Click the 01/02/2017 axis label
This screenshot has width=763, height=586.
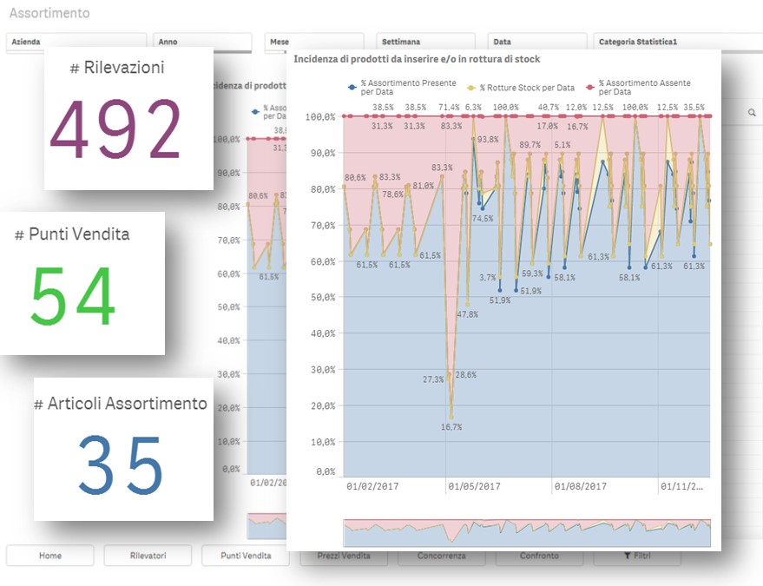coord(372,486)
